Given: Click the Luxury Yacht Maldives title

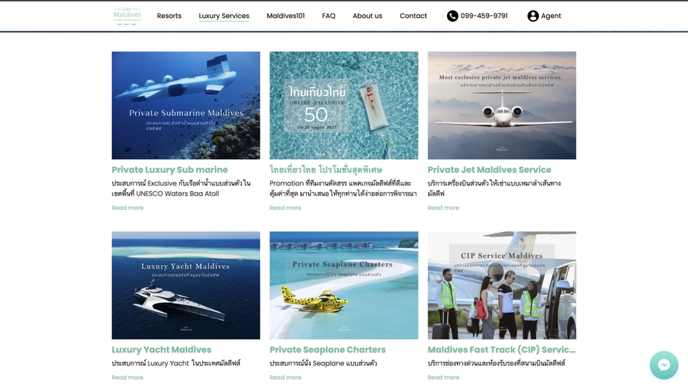Looking at the screenshot, I should pos(161,350).
